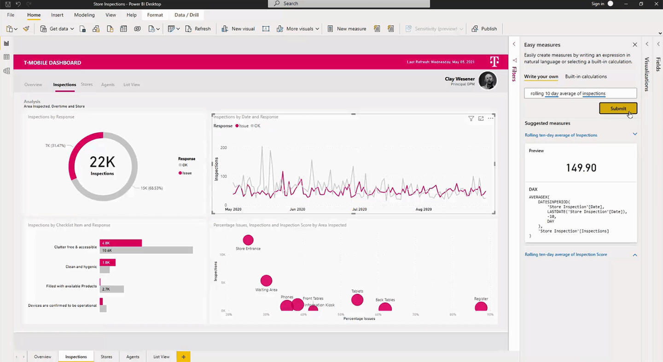Click the Submit button
Viewport: 663px width, 362px height.
pos(618,108)
